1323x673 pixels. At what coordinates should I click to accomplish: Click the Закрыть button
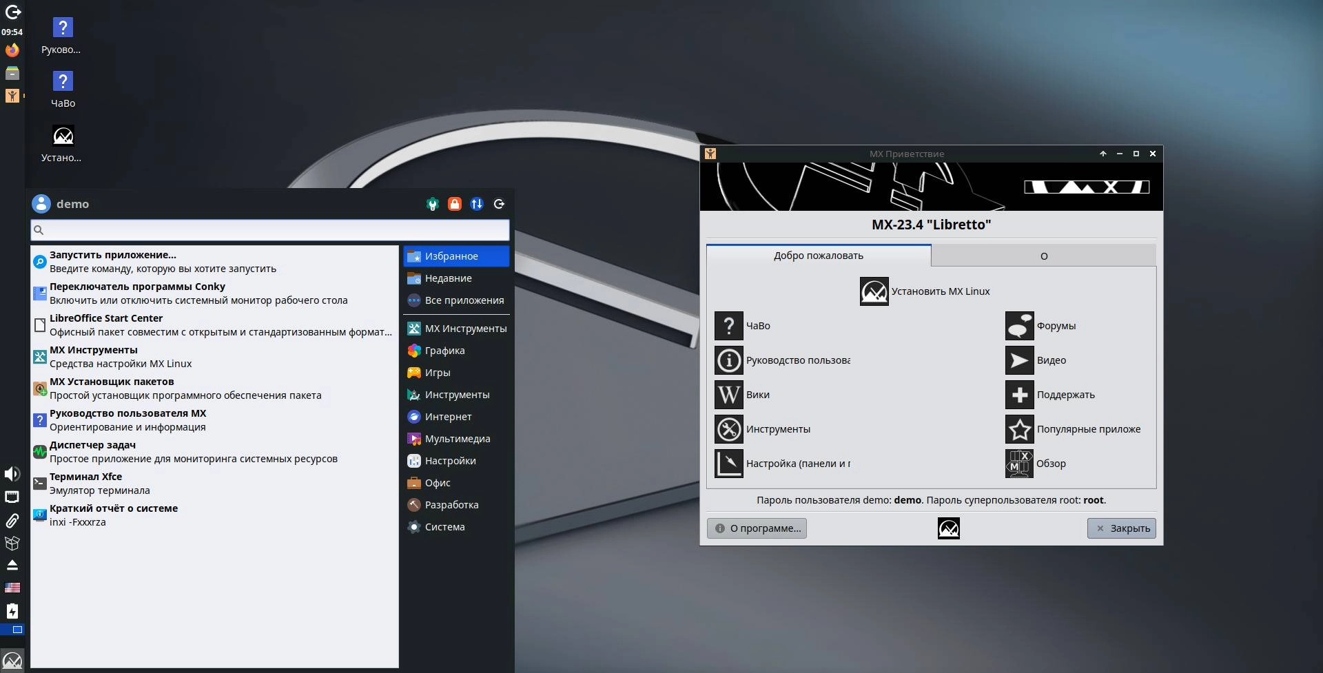tap(1122, 528)
